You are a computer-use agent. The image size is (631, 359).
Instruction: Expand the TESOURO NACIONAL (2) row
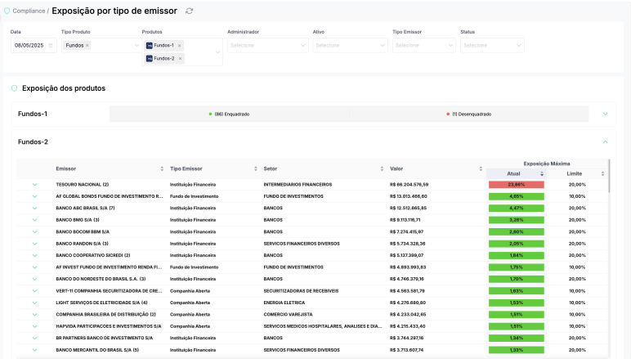click(x=34, y=185)
